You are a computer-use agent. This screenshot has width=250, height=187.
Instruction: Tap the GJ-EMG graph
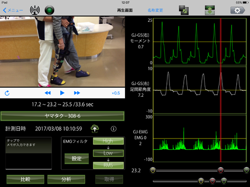200,139
